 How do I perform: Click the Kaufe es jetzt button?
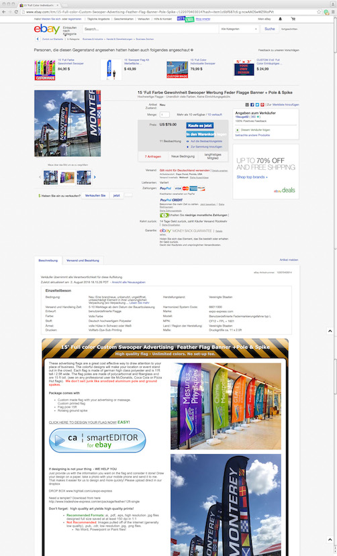point(200,125)
